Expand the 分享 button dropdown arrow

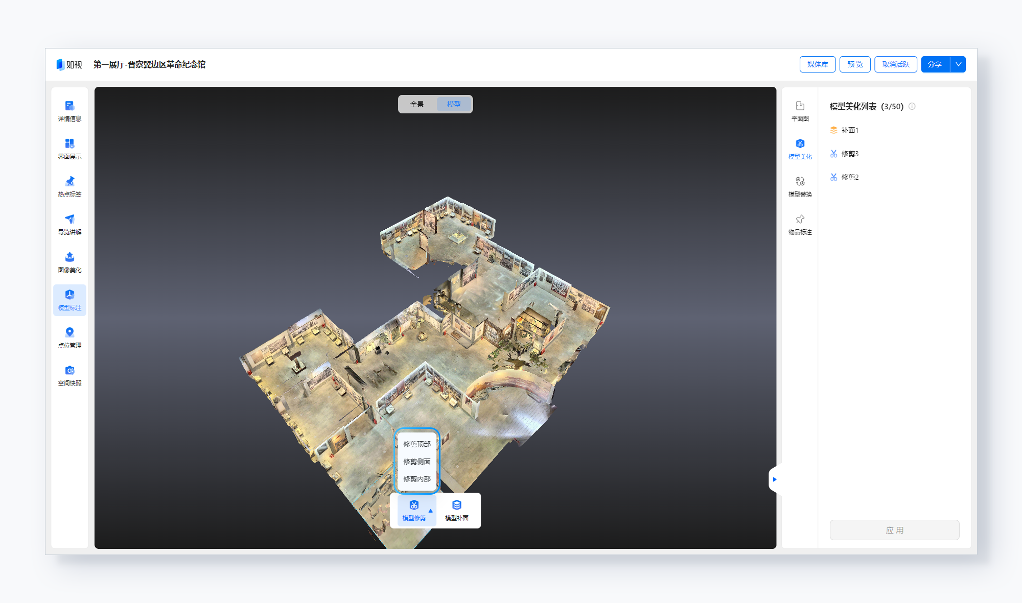[958, 64]
